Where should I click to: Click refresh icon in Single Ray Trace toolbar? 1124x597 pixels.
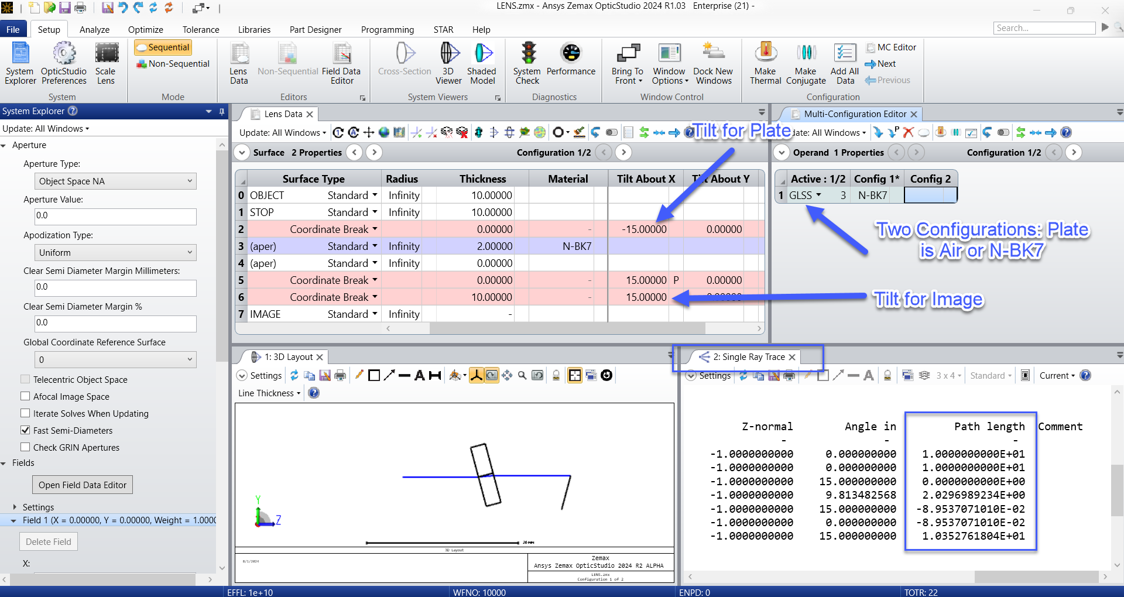(x=743, y=375)
